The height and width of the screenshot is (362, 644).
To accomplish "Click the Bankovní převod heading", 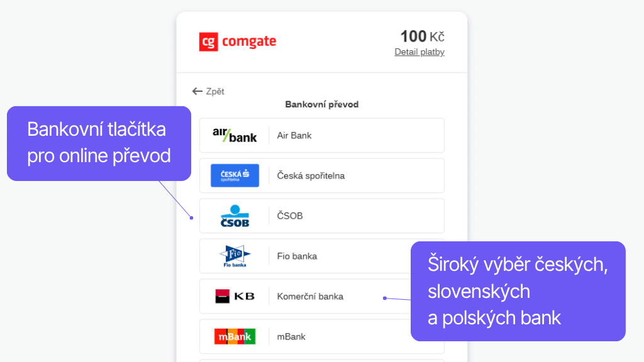I will coord(322,104).
